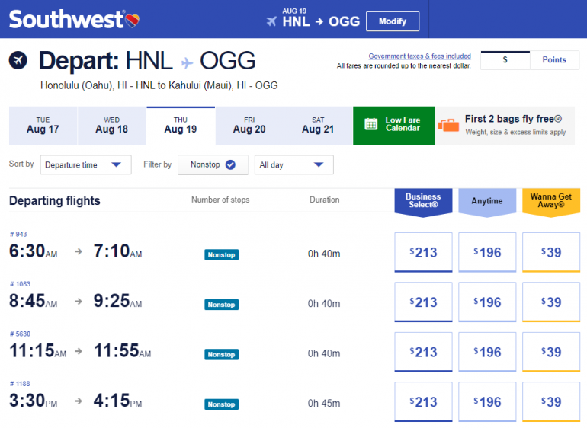
Task: Open the Low Fare Calendar
Action: coord(402,125)
